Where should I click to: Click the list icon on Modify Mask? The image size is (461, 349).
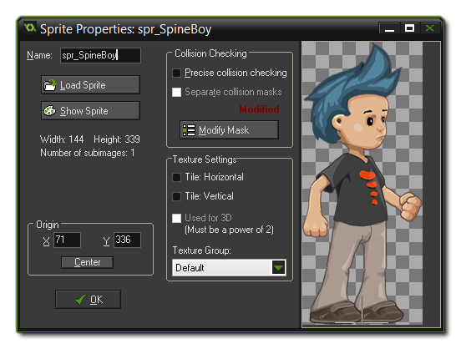tap(189, 130)
